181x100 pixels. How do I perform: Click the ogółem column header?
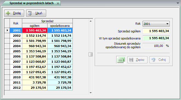(35, 26)
